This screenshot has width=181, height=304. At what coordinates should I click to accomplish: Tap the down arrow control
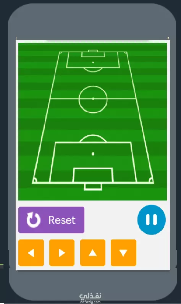point(123,252)
